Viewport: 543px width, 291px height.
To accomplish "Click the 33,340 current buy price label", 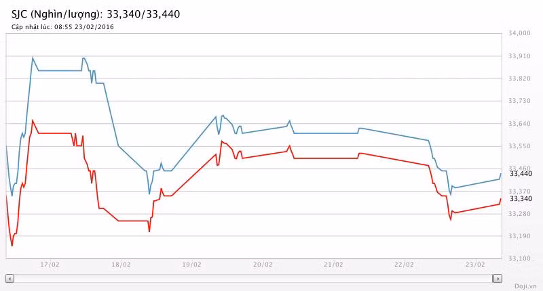I will pyautogui.click(x=521, y=198).
